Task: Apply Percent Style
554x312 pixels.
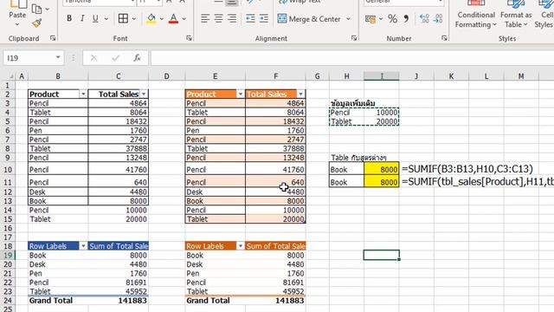Action: click(392, 19)
